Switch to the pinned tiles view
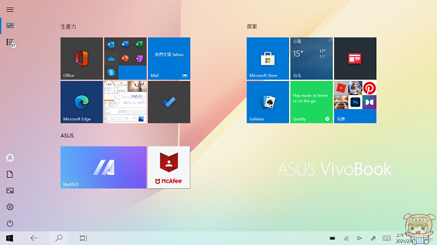 point(10,26)
